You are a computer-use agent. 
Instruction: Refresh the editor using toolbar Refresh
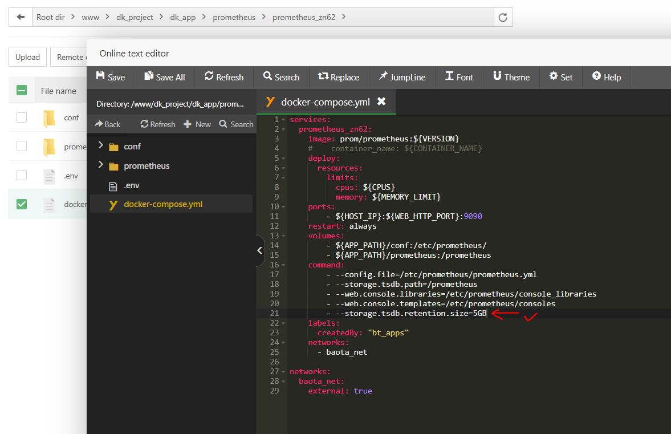click(223, 77)
